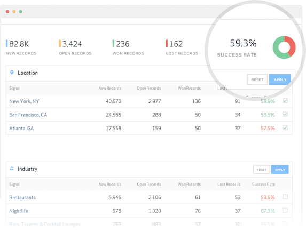Reset the Location filter
Screen dimensions: 306x240
257,79
